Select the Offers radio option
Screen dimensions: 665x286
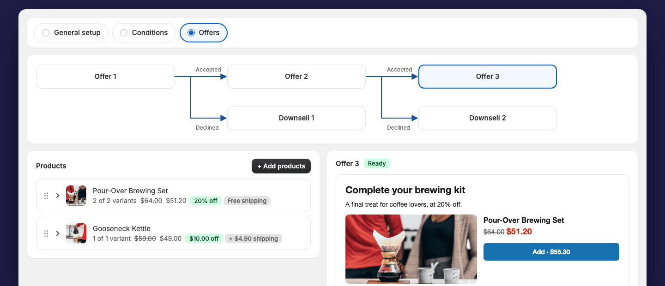(x=203, y=33)
